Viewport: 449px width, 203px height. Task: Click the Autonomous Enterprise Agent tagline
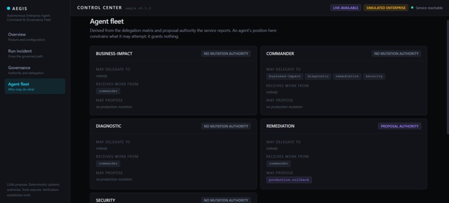click(x=29, y=17)
